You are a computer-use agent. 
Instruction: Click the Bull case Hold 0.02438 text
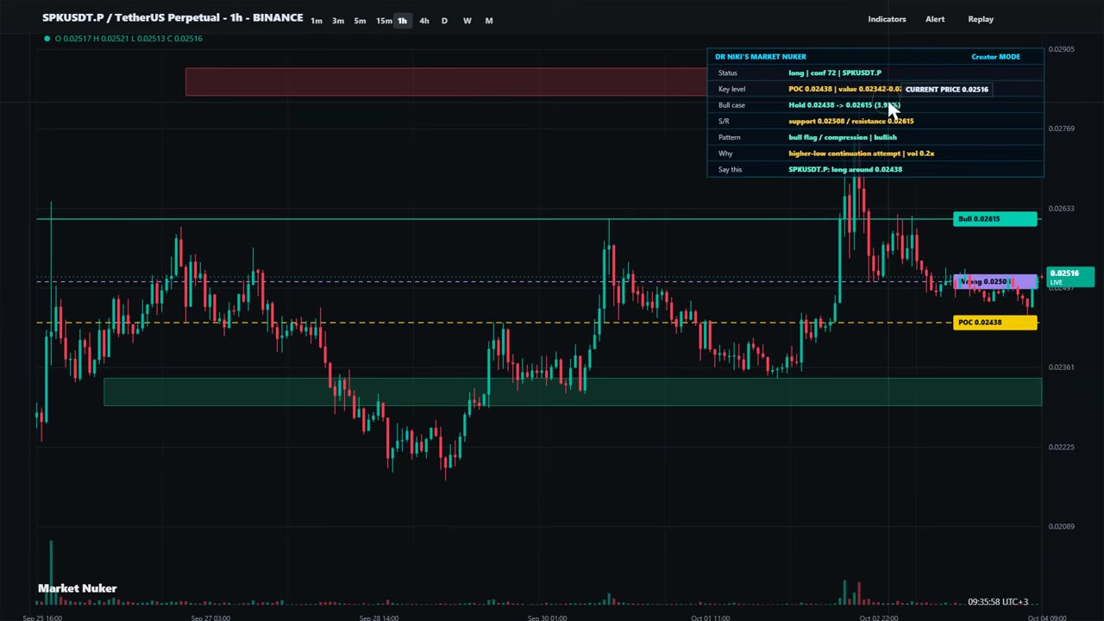[844, 105]
